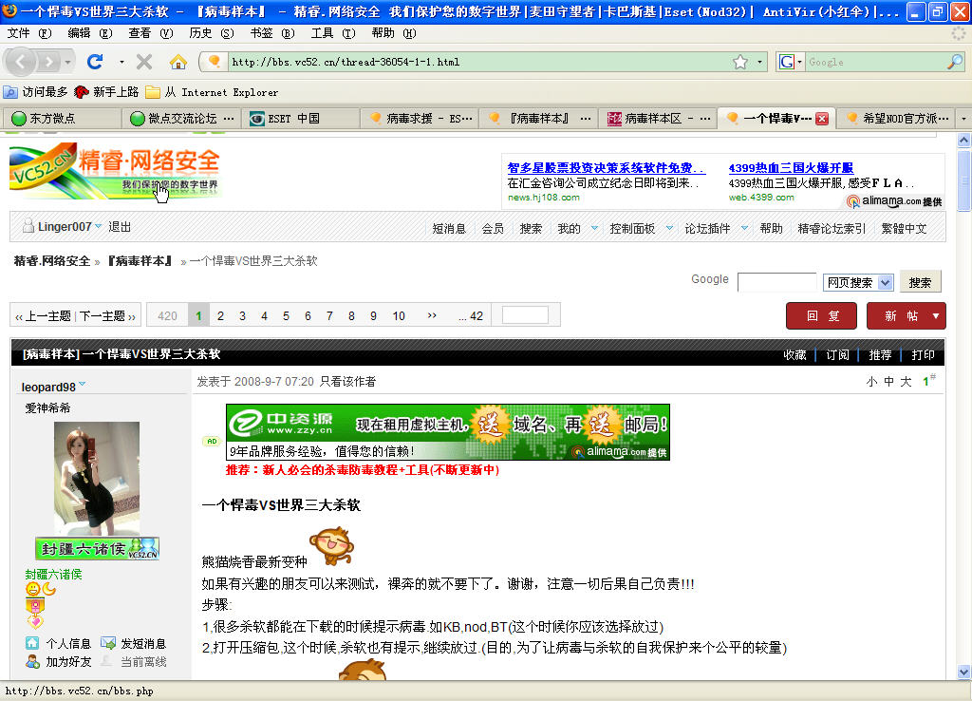Click the browser Back arrow button
Viewport: 972px width, 701px height.
(20, 62)
